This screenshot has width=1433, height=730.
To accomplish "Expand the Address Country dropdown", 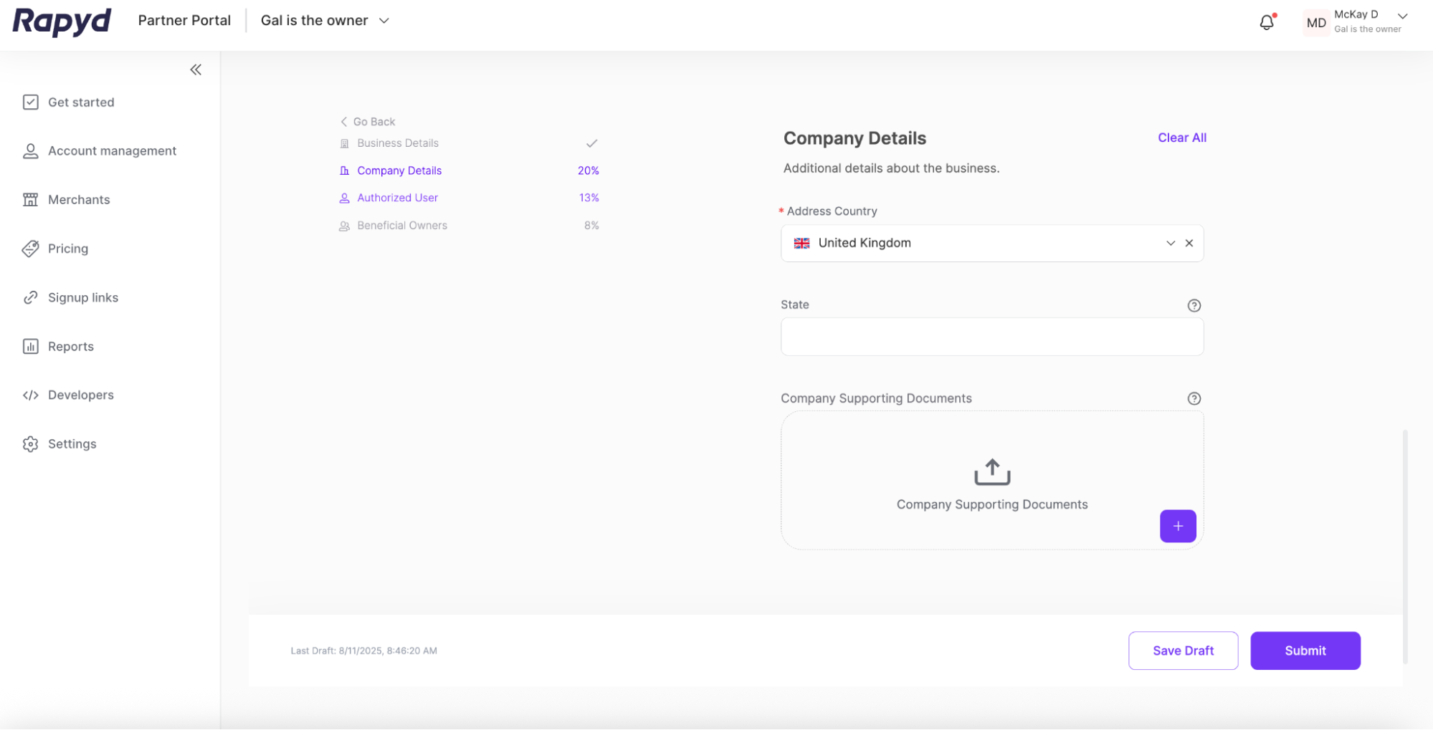I will pos(1170,243).
